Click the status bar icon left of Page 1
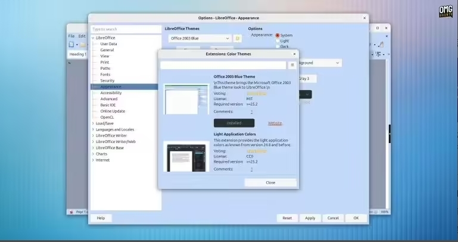 [71, 212]
